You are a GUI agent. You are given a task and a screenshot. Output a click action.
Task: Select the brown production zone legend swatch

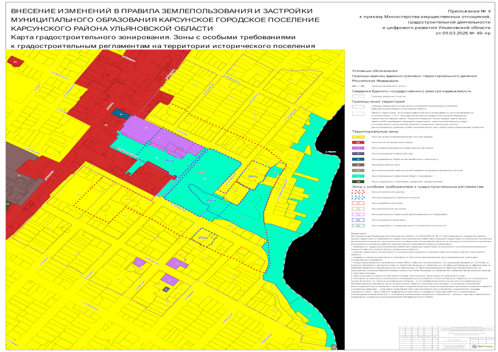click(358, 164)
